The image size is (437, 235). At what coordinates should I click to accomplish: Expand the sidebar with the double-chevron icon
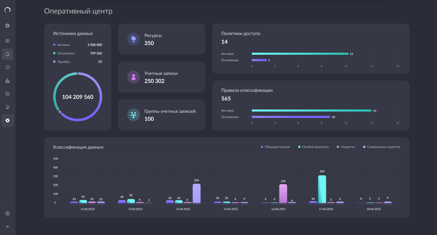pyautogui.click(x=8, y=226)
